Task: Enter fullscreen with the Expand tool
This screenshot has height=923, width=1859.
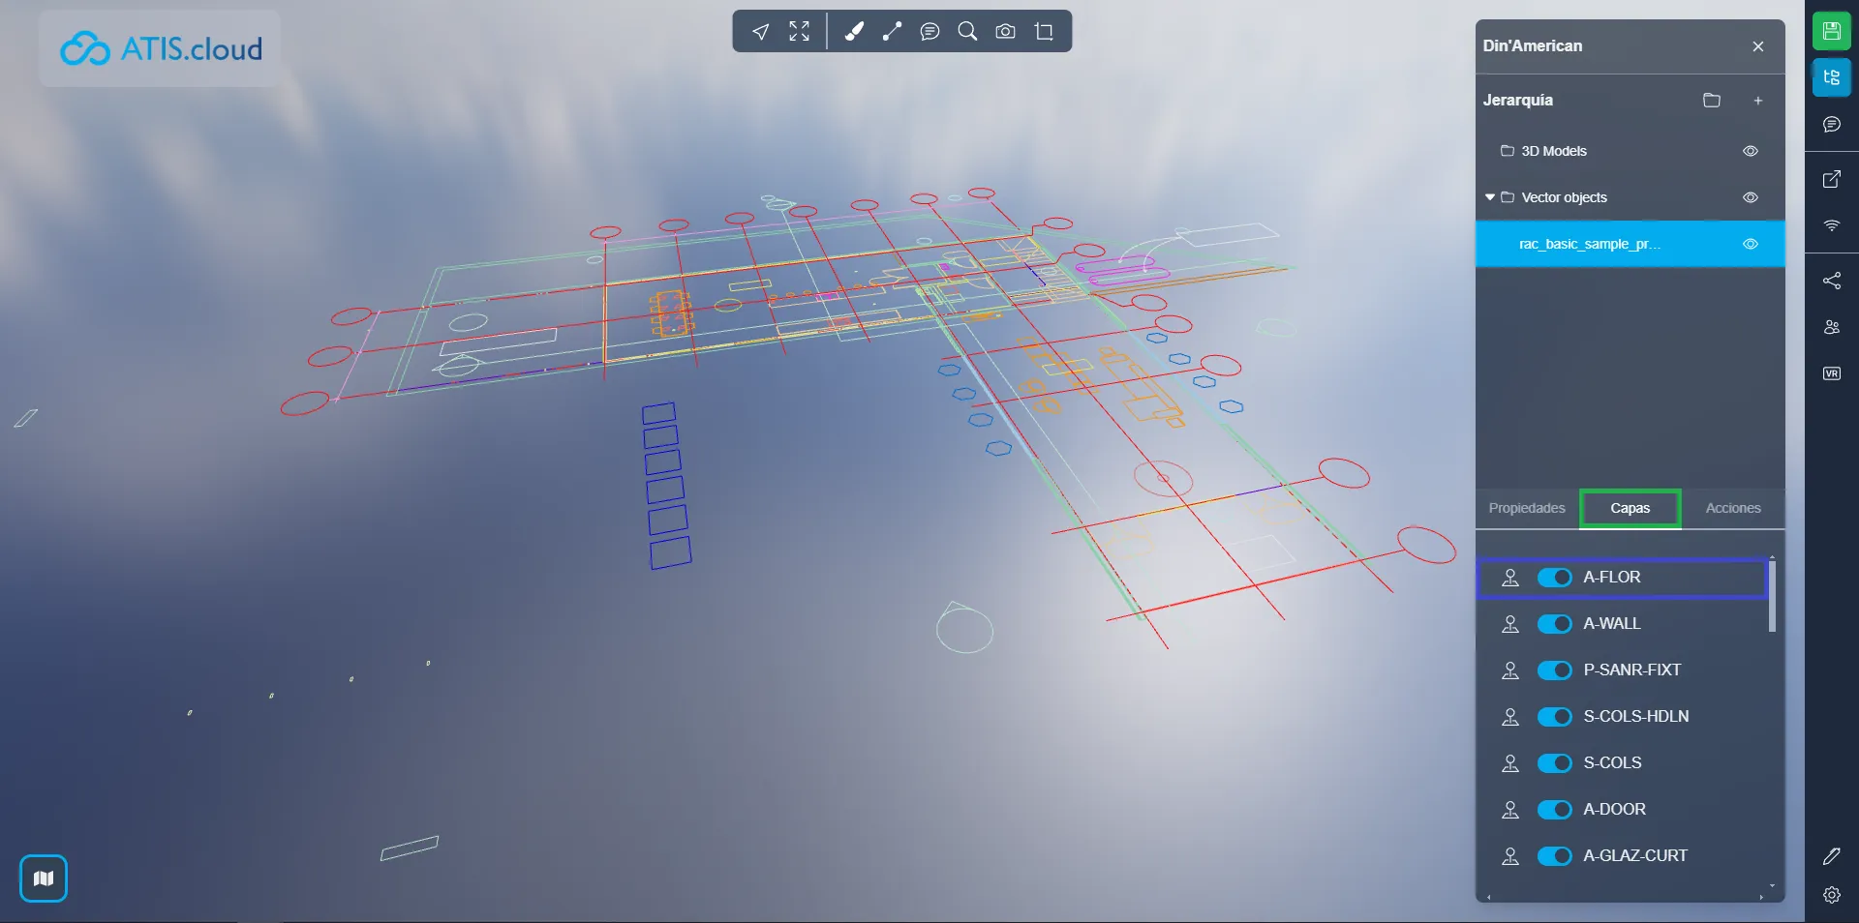Action: (x=799, y=31)
